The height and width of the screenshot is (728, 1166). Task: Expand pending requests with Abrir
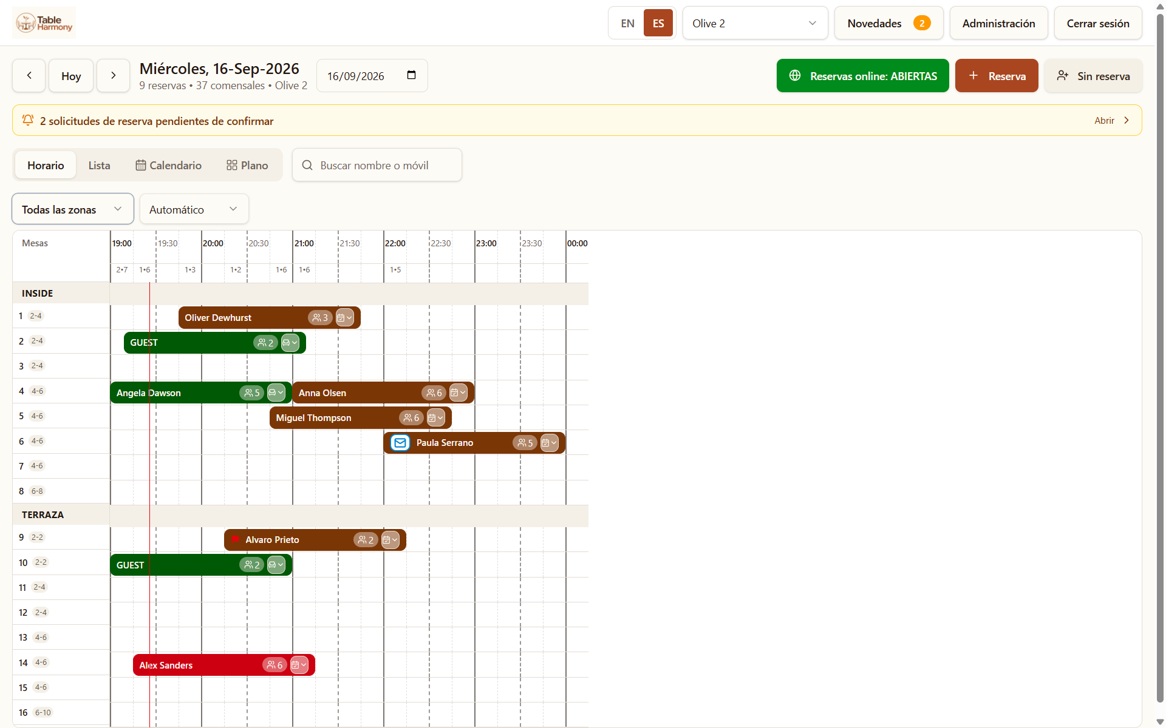tap(1111, 120)
